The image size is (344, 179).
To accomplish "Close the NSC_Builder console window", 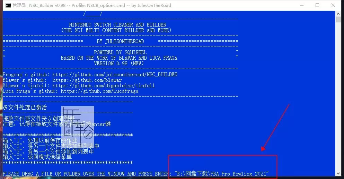I will (333, 5).
